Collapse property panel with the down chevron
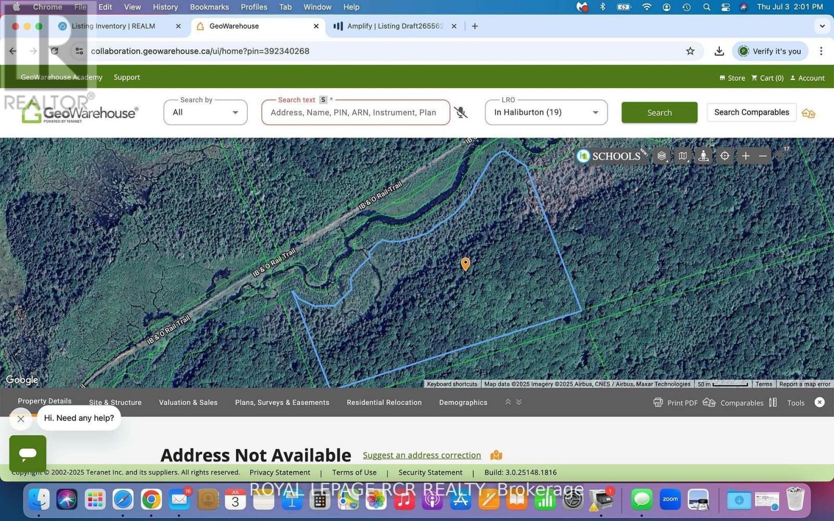This screenshot has height=521, width=834. (x=519, y=402)
